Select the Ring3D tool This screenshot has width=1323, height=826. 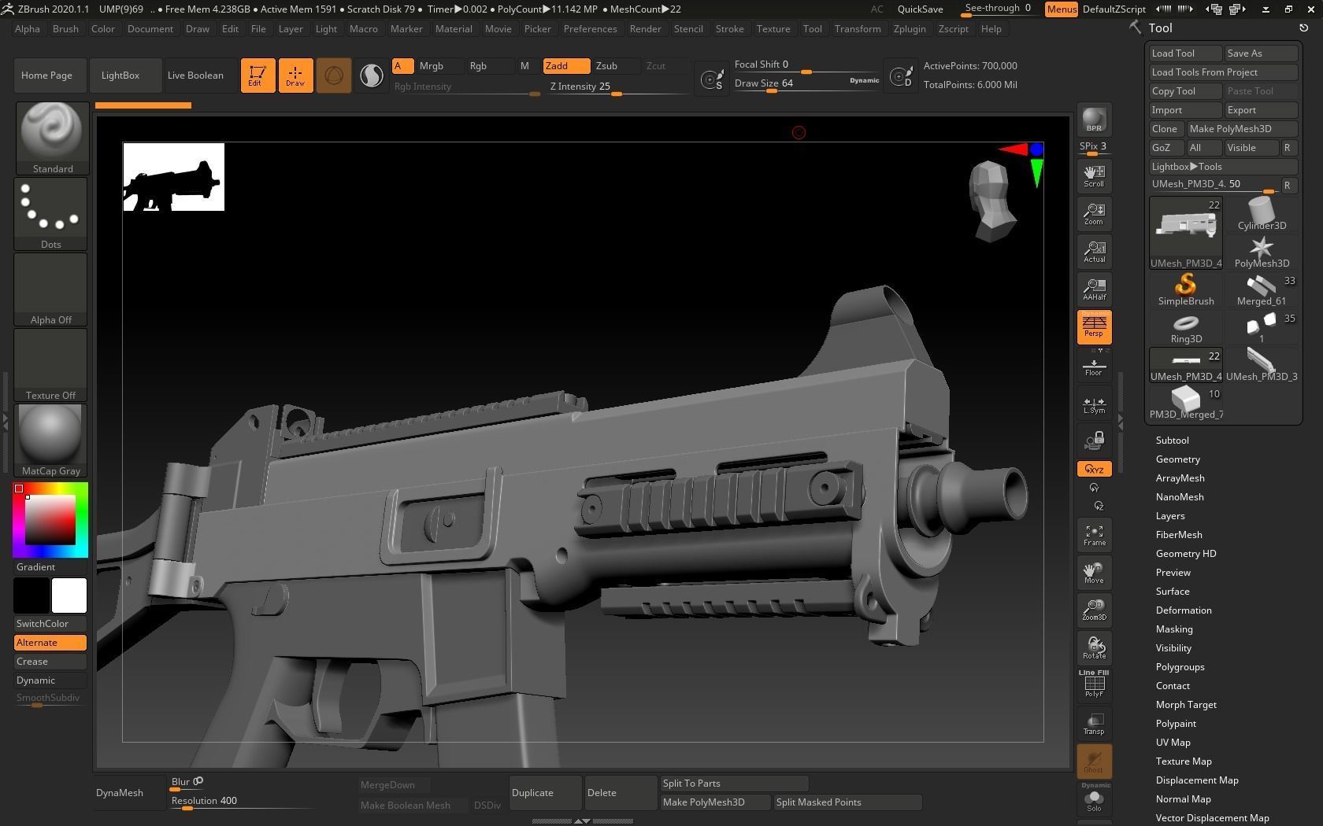pyautogui.click(x=1186, y=326)
